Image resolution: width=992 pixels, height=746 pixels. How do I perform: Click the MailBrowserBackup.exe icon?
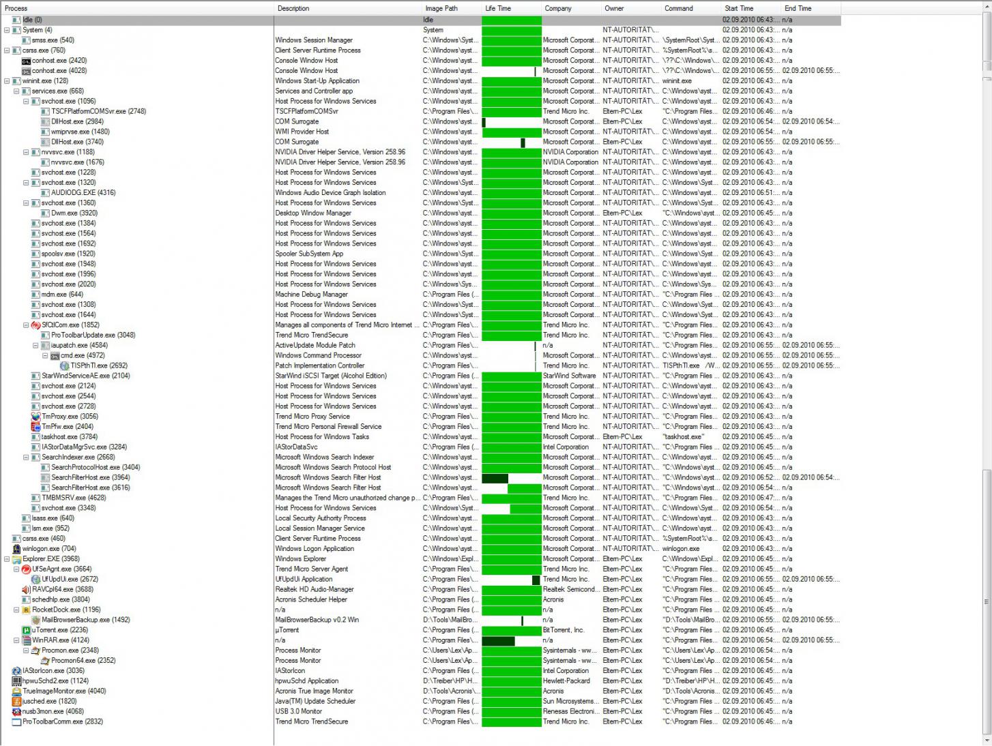(35, 620)
